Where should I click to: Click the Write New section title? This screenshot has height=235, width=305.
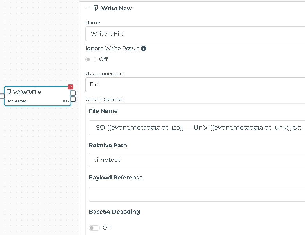click(117, 8)
